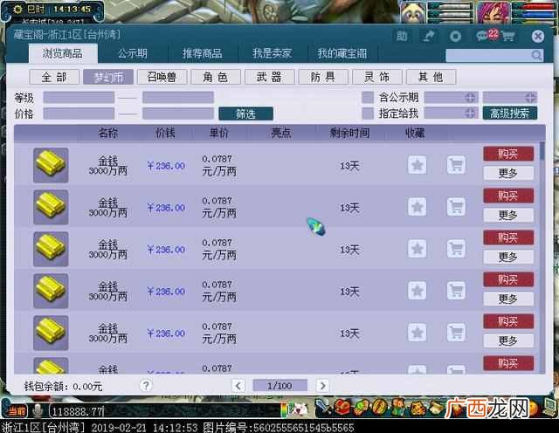Click the question mark beside 钱包余额

(146, 385)
